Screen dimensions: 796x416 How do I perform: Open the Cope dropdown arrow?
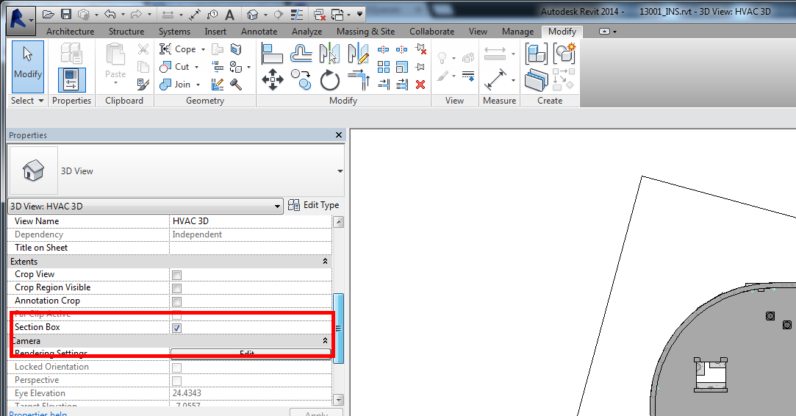[203, 49]
